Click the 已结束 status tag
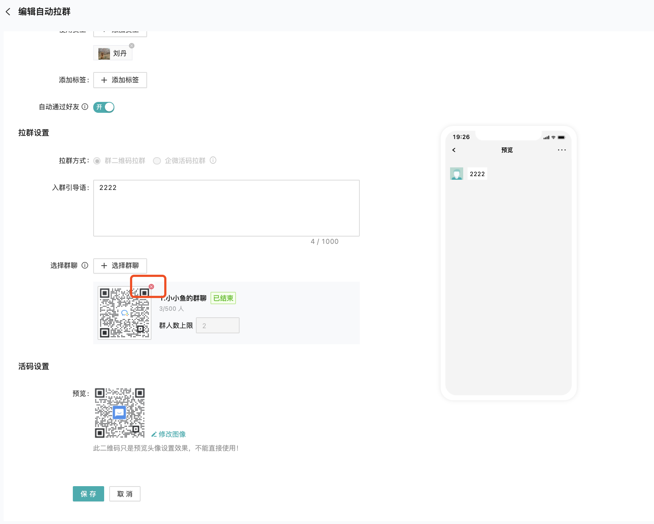This screenshot has height=524, width=654. coord(223,298)
